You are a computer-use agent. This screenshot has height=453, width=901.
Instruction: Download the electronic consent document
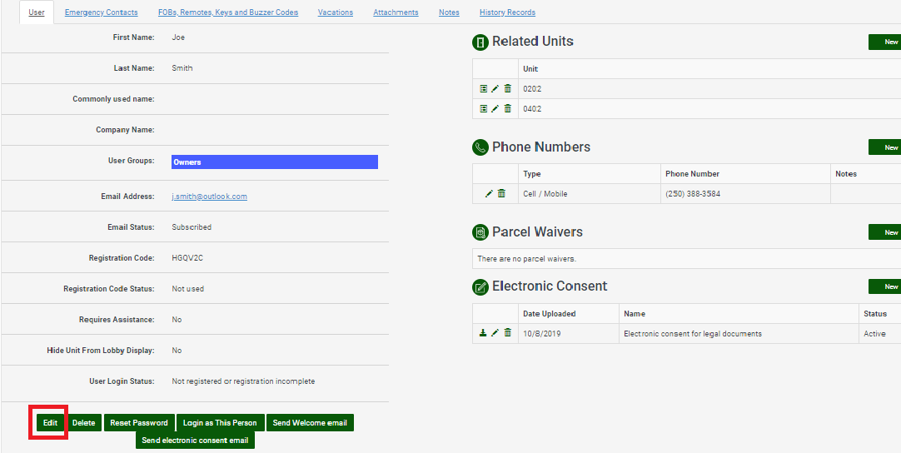click(x=483, y=333)
